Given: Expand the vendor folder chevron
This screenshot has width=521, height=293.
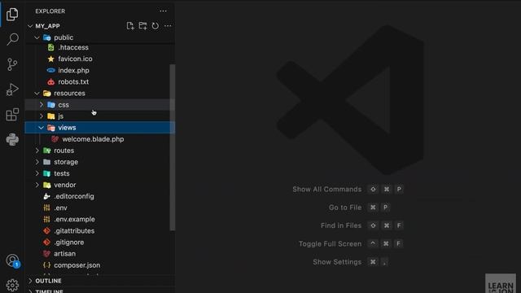Looking at the screenshot, I should pyautogui.click(x=37, y=185).
